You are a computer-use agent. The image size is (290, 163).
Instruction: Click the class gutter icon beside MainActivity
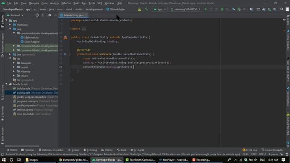[65, 37]
